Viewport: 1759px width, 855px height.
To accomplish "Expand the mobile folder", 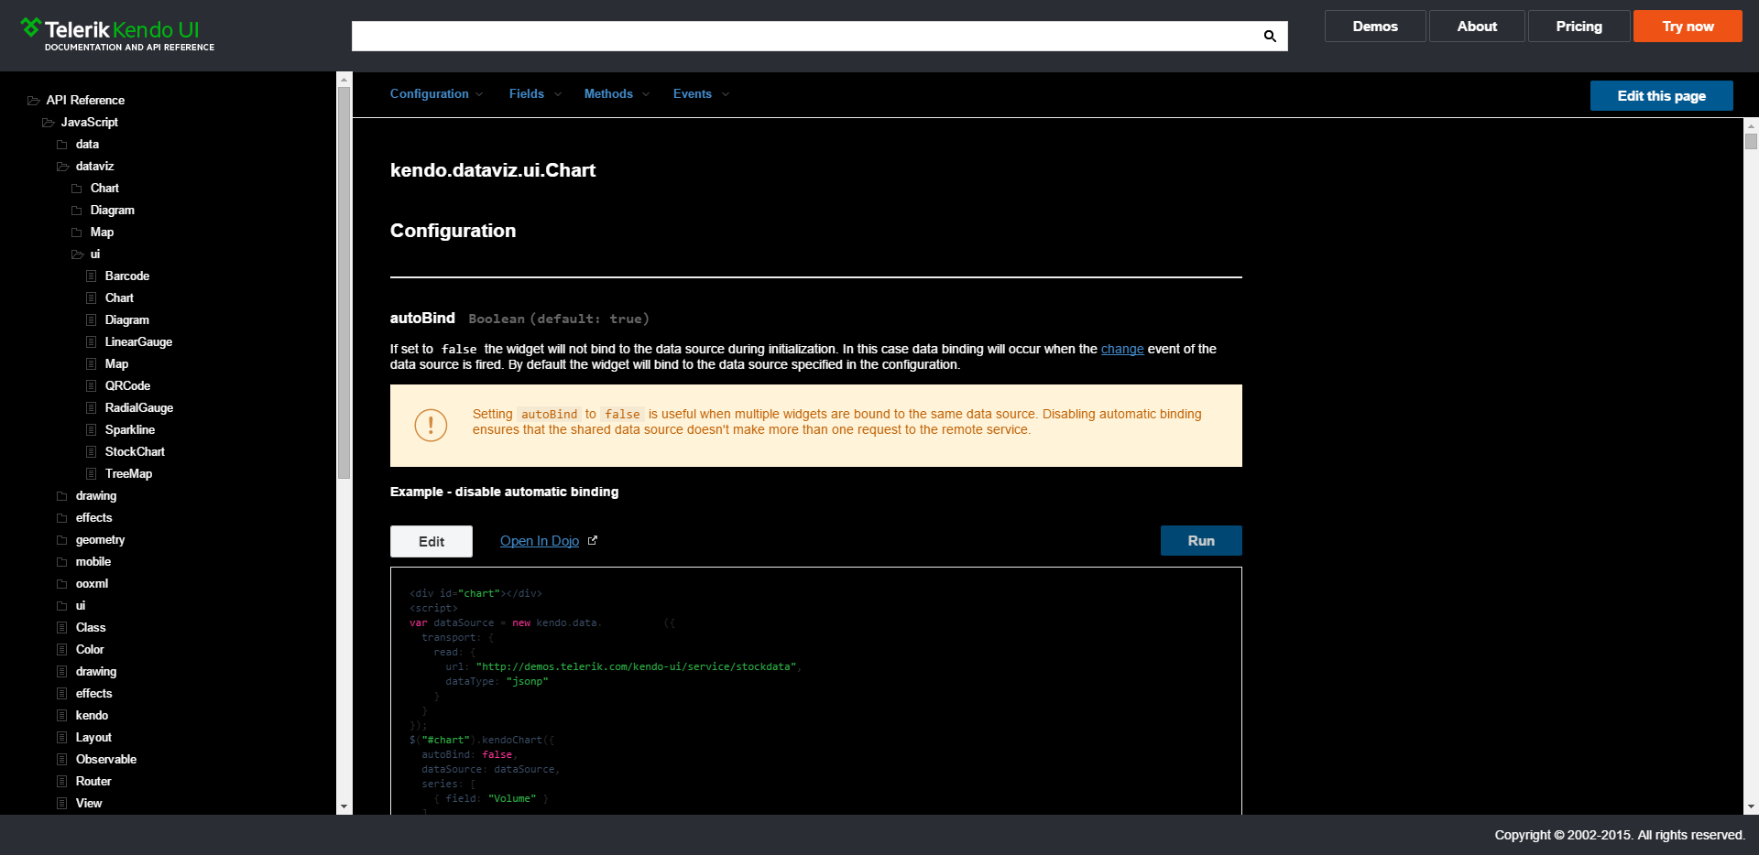I will 62,562.
